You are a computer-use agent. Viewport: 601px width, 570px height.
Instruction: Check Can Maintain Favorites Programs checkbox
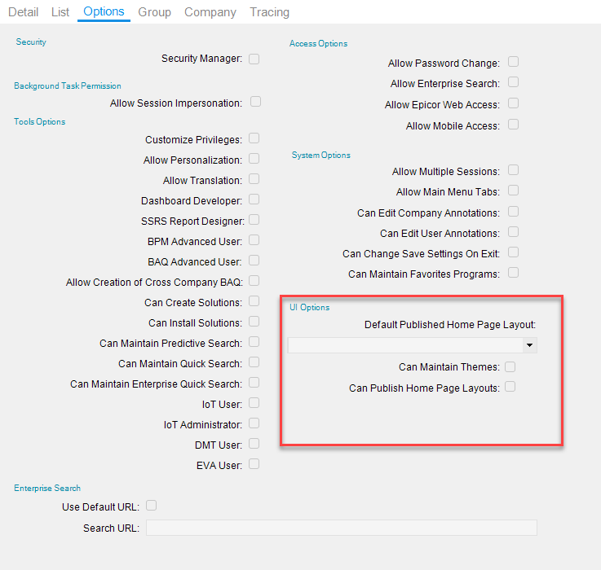513,273
